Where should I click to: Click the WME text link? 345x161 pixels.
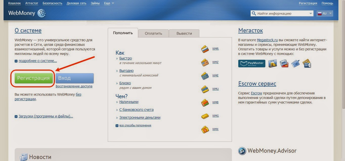215,76
